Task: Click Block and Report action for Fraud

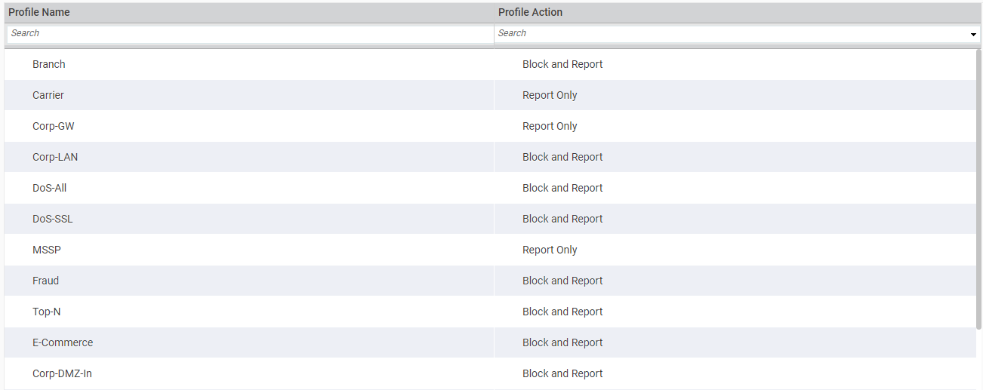Action: 562,281
